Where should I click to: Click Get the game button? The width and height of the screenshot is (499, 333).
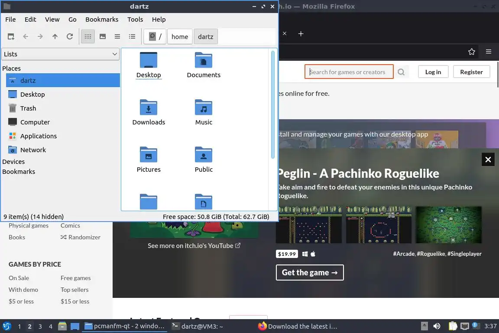tap(310, 272)
